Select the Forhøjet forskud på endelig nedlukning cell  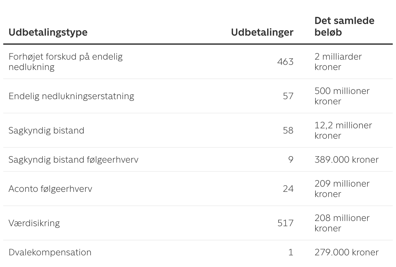click(66, 62)
